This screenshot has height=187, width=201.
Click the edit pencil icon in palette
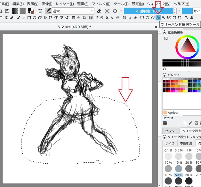click(190, 123)
